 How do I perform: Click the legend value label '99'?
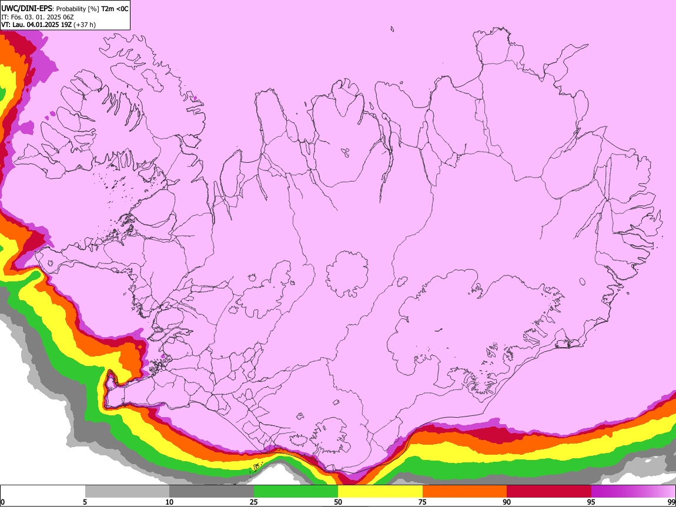pyautogui.click(x=671, y=502)
